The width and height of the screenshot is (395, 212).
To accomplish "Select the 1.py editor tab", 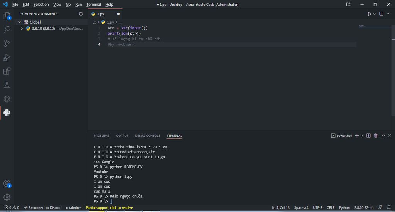I will click(x=105, y=14).
